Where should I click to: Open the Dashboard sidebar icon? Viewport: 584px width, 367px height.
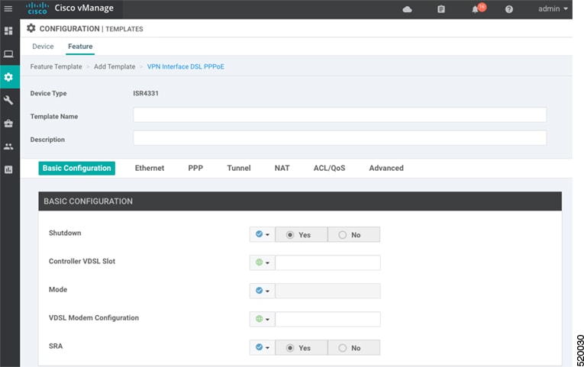click(x=8, y=31)
